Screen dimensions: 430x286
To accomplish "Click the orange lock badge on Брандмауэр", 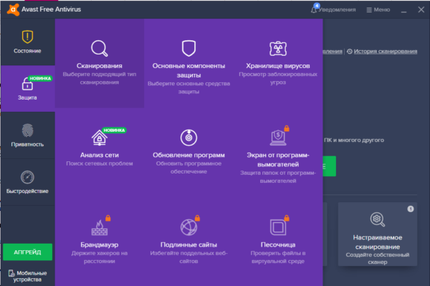I will tap(108, 218).
